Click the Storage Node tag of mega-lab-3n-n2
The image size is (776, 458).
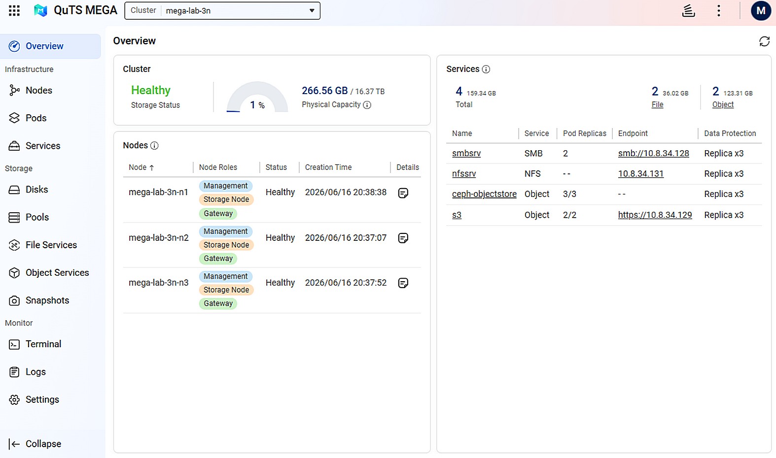[x=226, y=245]
